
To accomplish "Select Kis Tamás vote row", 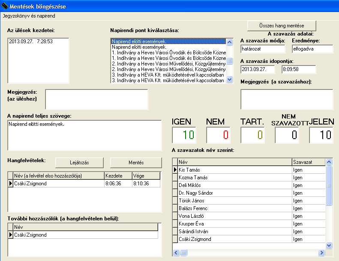I will pyautogui.click(x=249, y=170).
